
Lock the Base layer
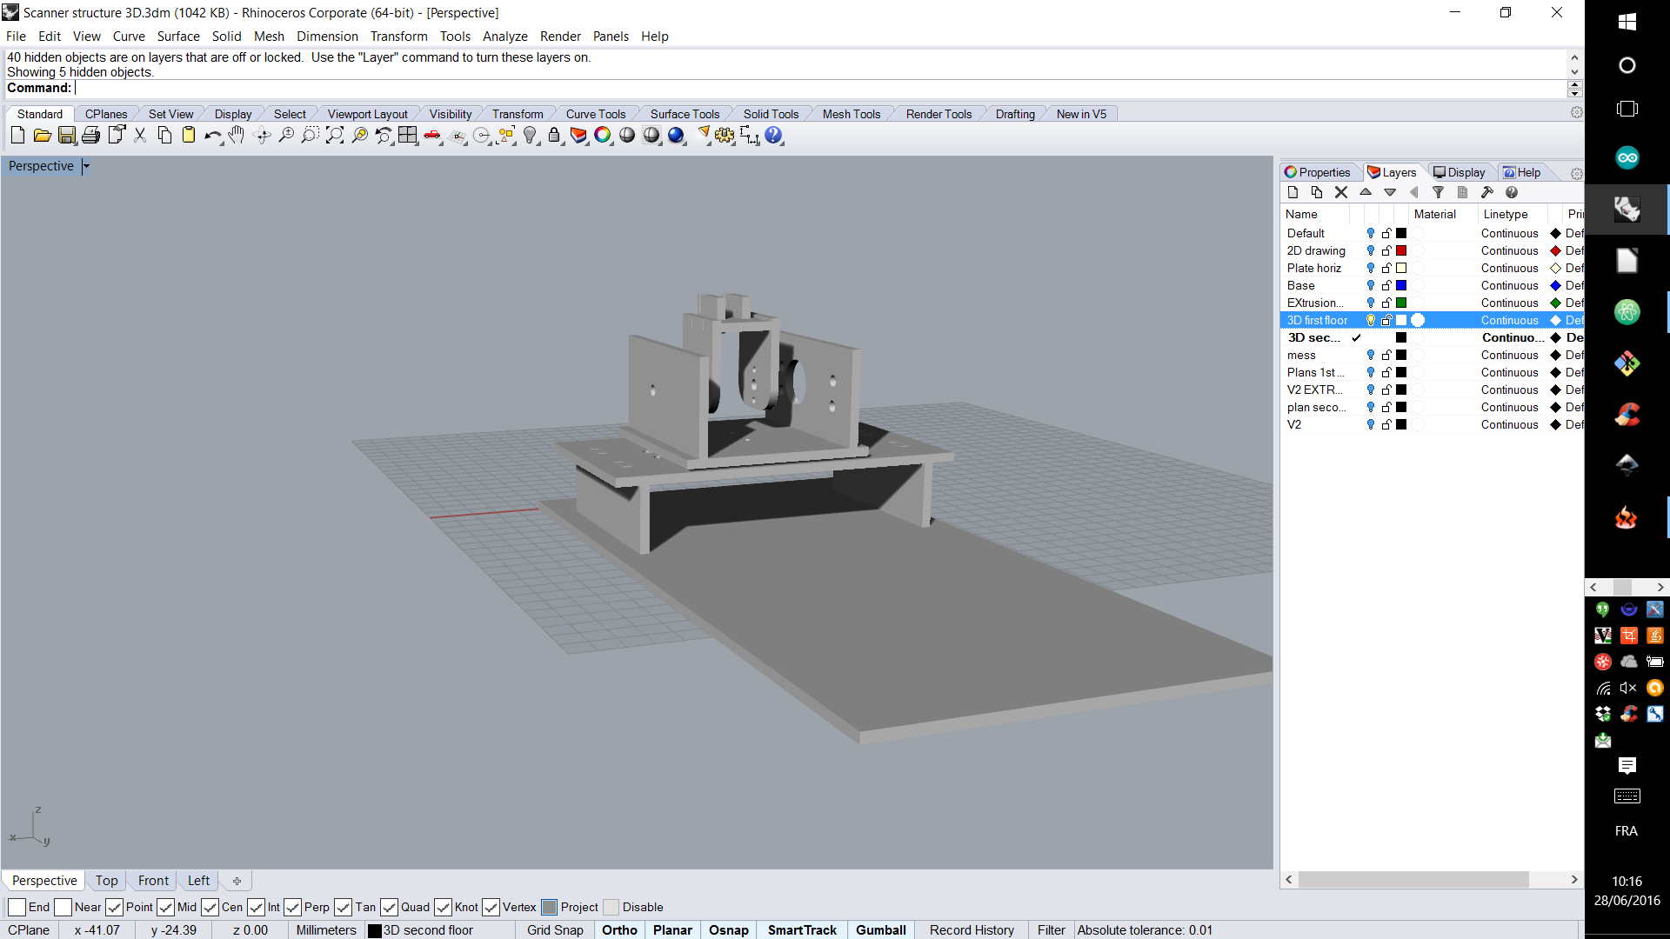1386,285
